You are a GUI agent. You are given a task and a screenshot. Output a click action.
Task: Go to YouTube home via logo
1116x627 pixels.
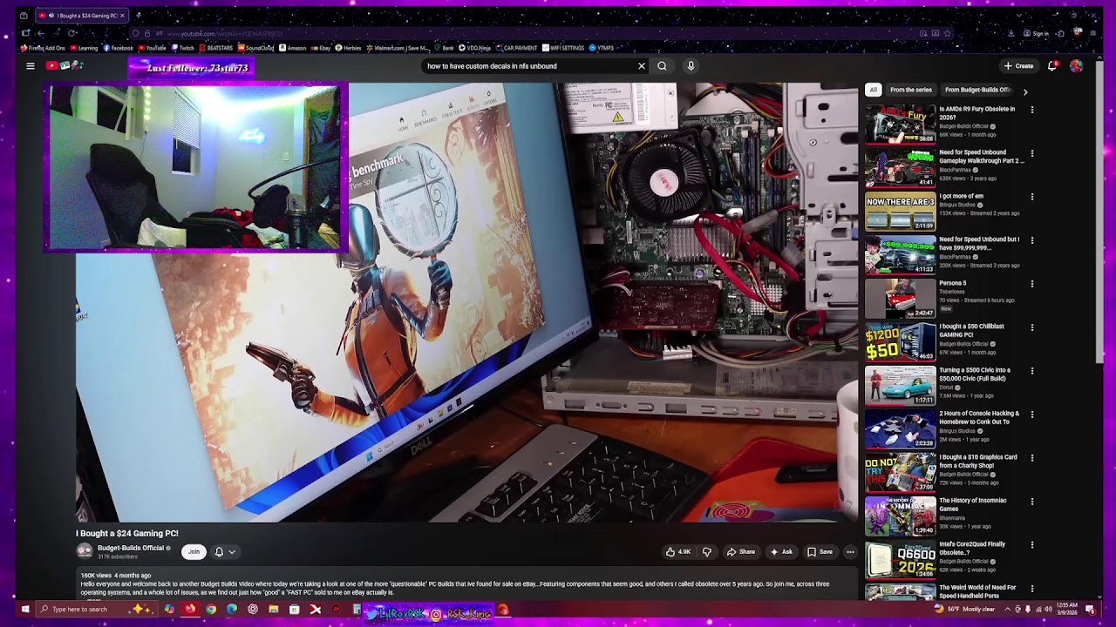click(65, 65)
